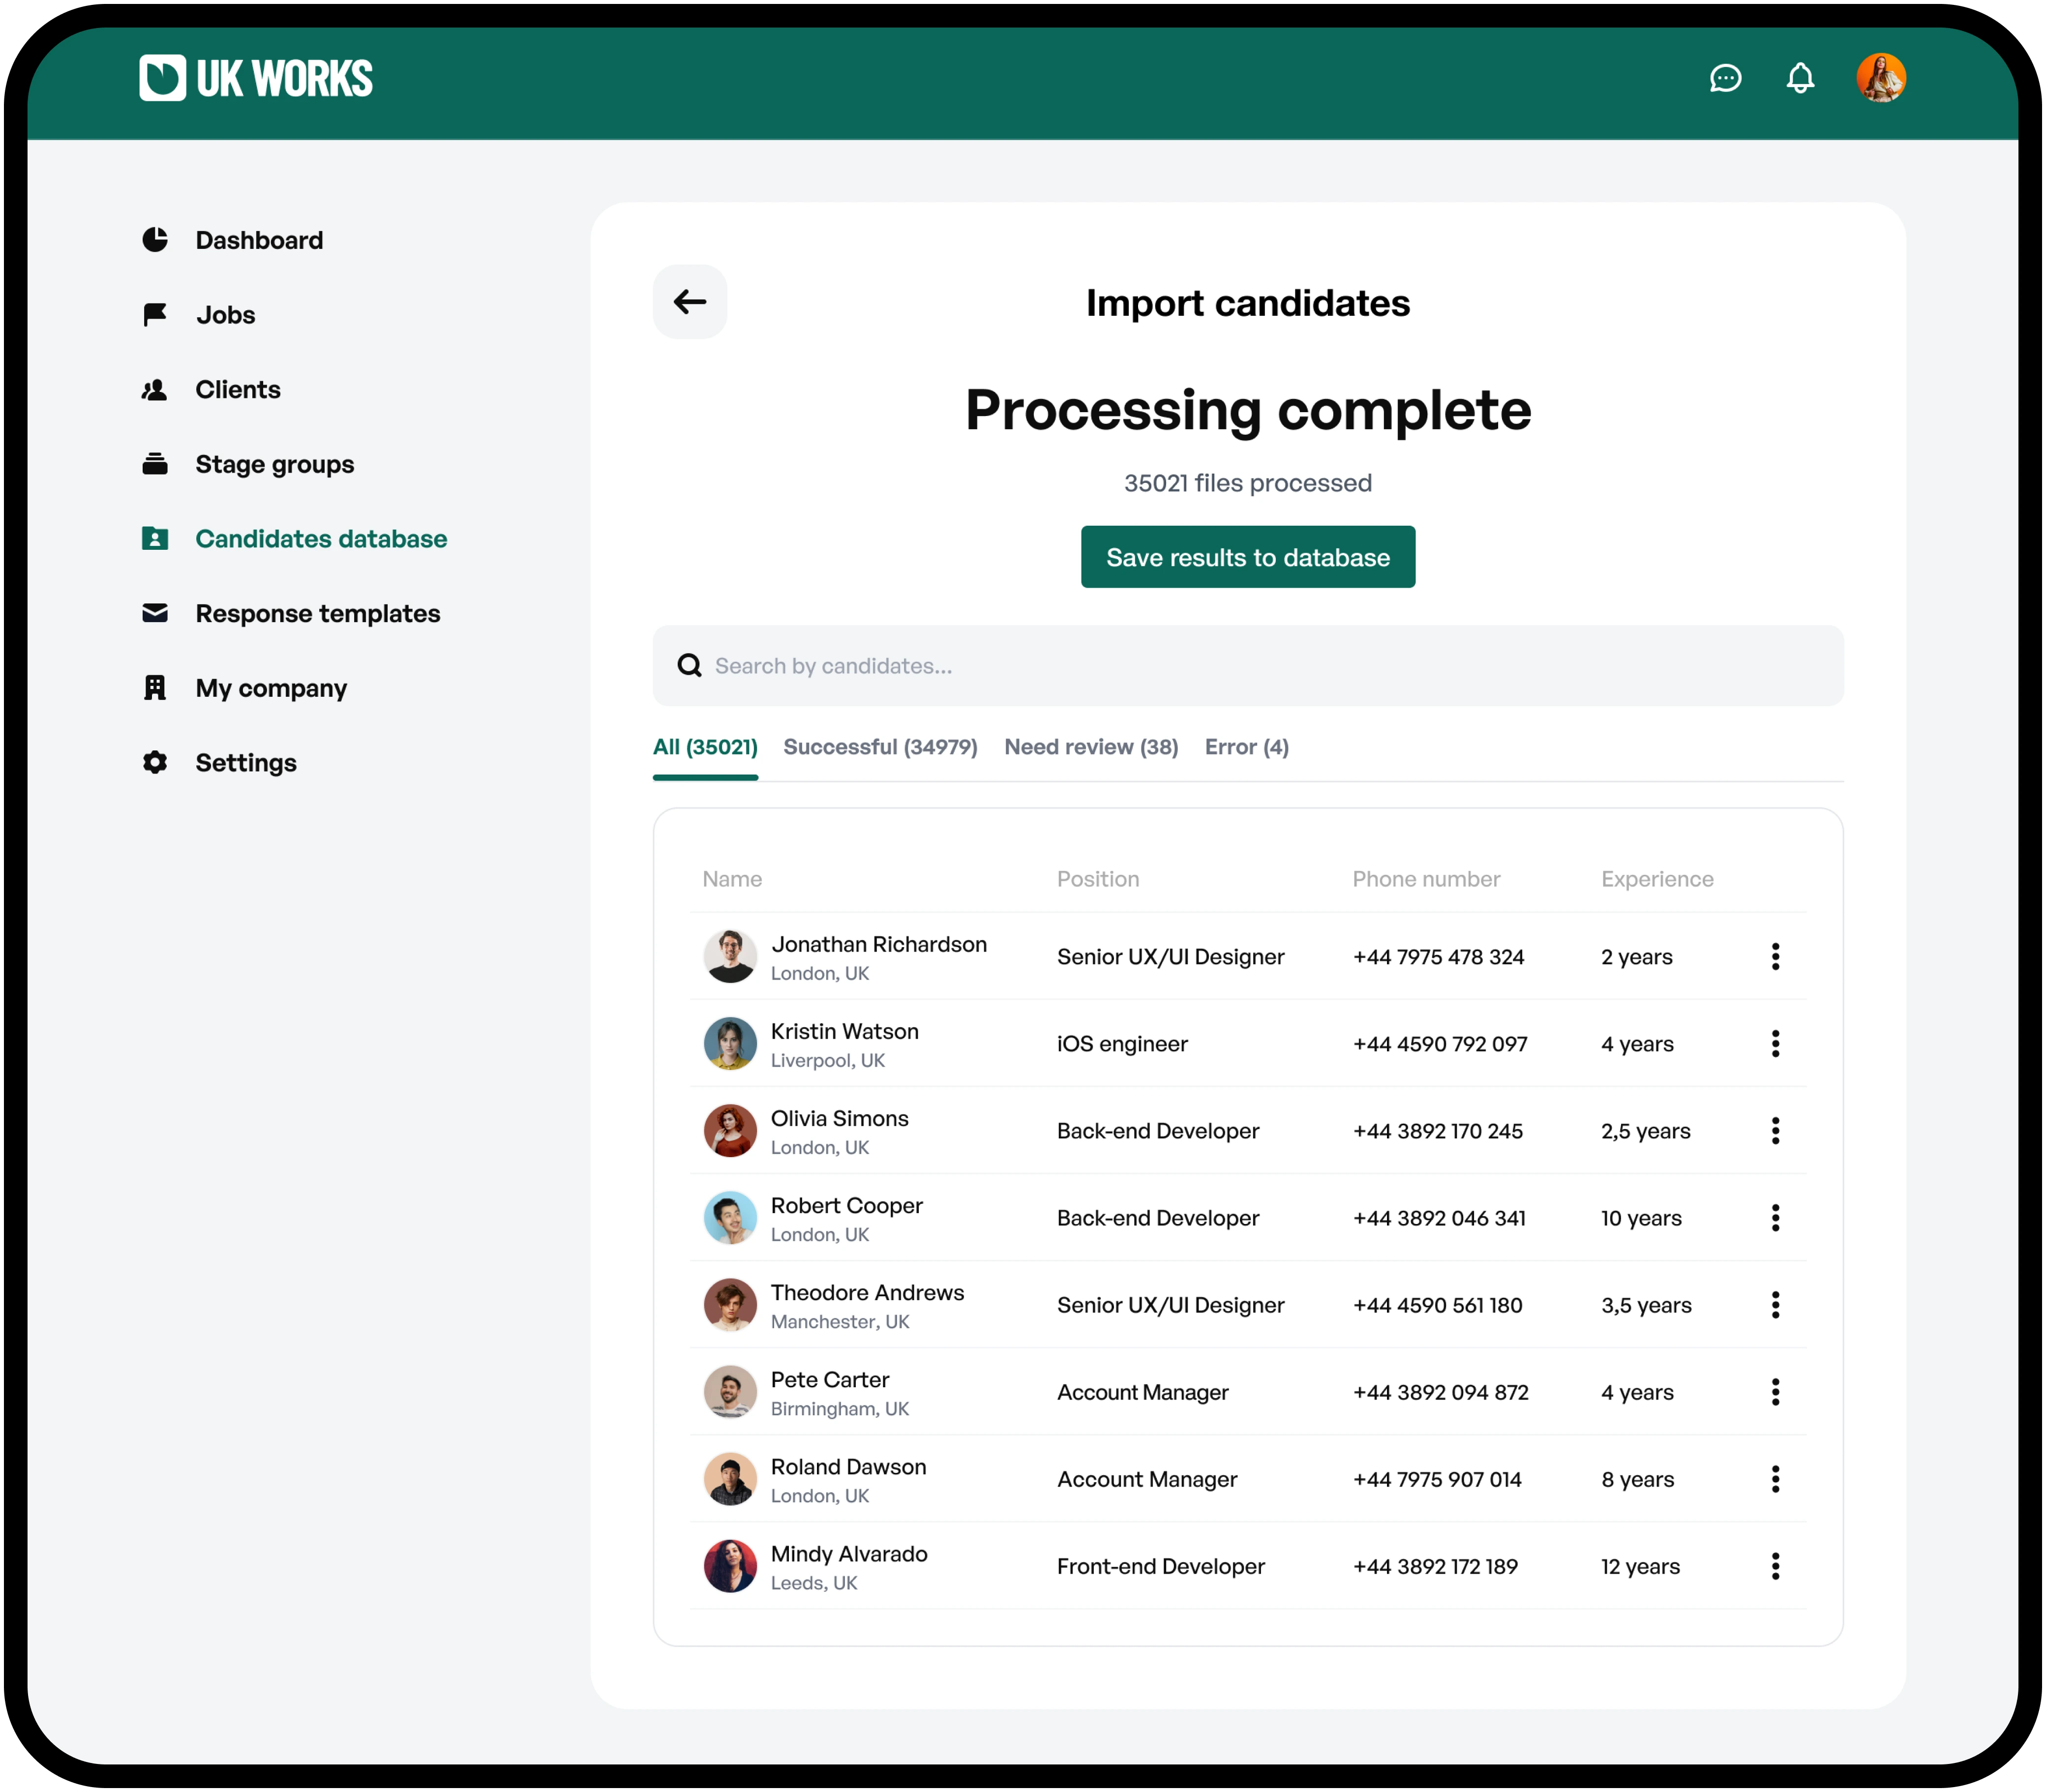Open Response templates in sidebar

(x=318, y=613)
